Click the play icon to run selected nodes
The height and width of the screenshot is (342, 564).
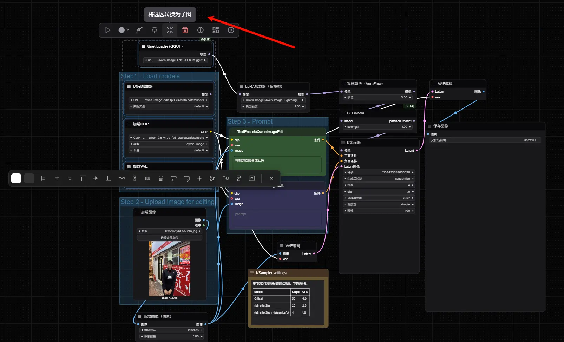click(108, 30)
